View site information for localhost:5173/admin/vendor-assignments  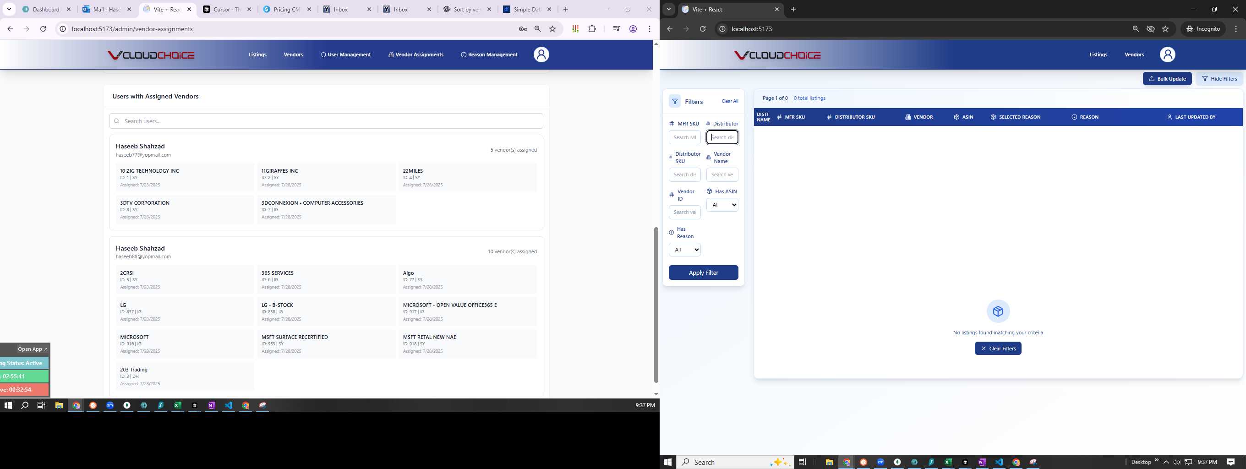62,29
